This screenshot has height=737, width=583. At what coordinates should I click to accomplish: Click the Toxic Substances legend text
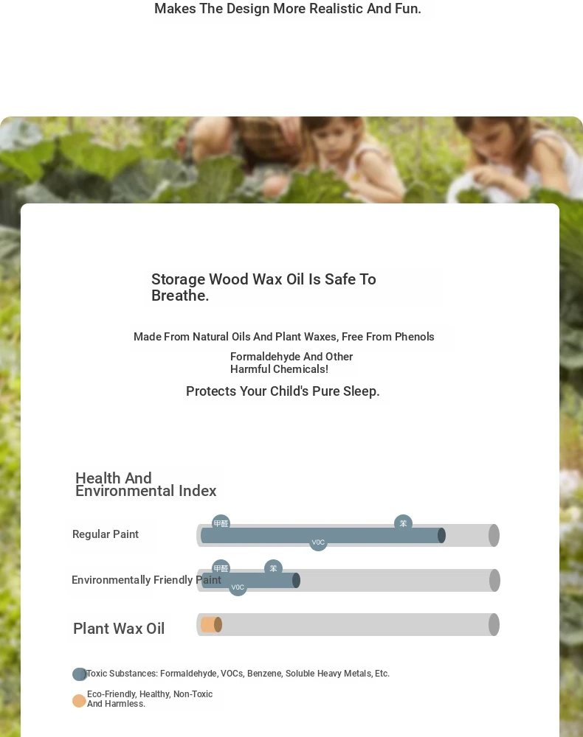coord(238,674)
